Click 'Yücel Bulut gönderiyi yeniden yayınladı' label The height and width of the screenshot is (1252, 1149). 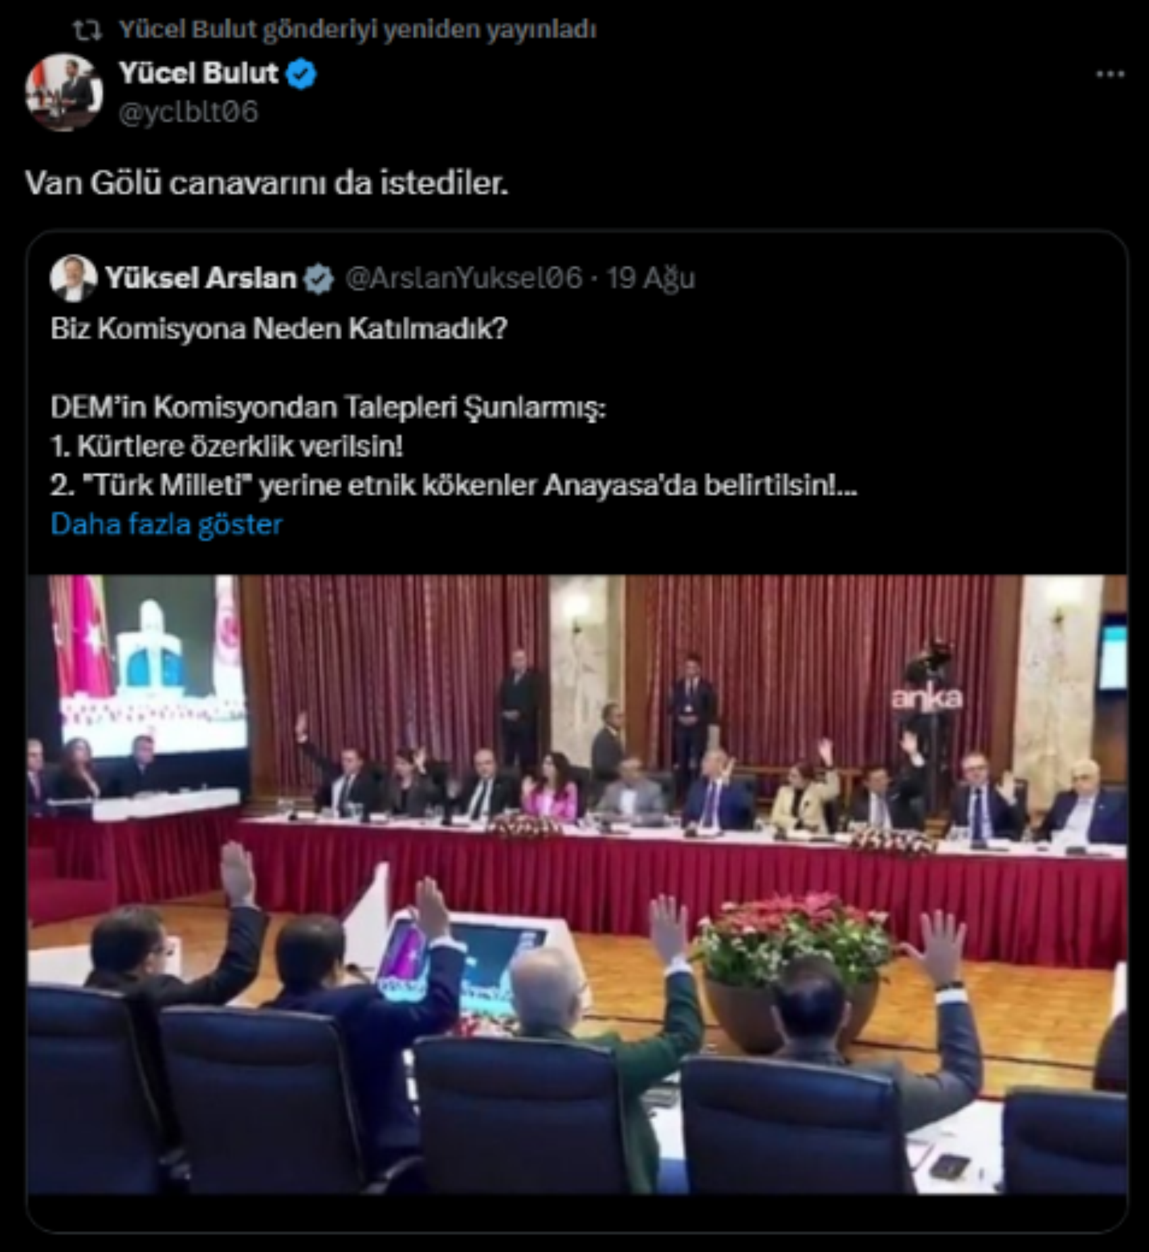pyautogui.click(x=358, y=30)
